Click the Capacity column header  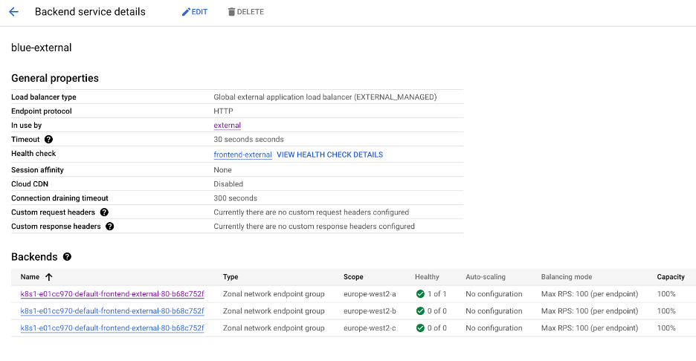[670, 277]
